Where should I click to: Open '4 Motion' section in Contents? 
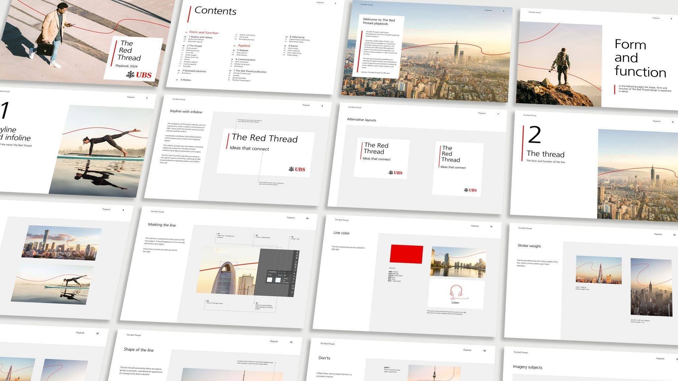click(186, 80)
